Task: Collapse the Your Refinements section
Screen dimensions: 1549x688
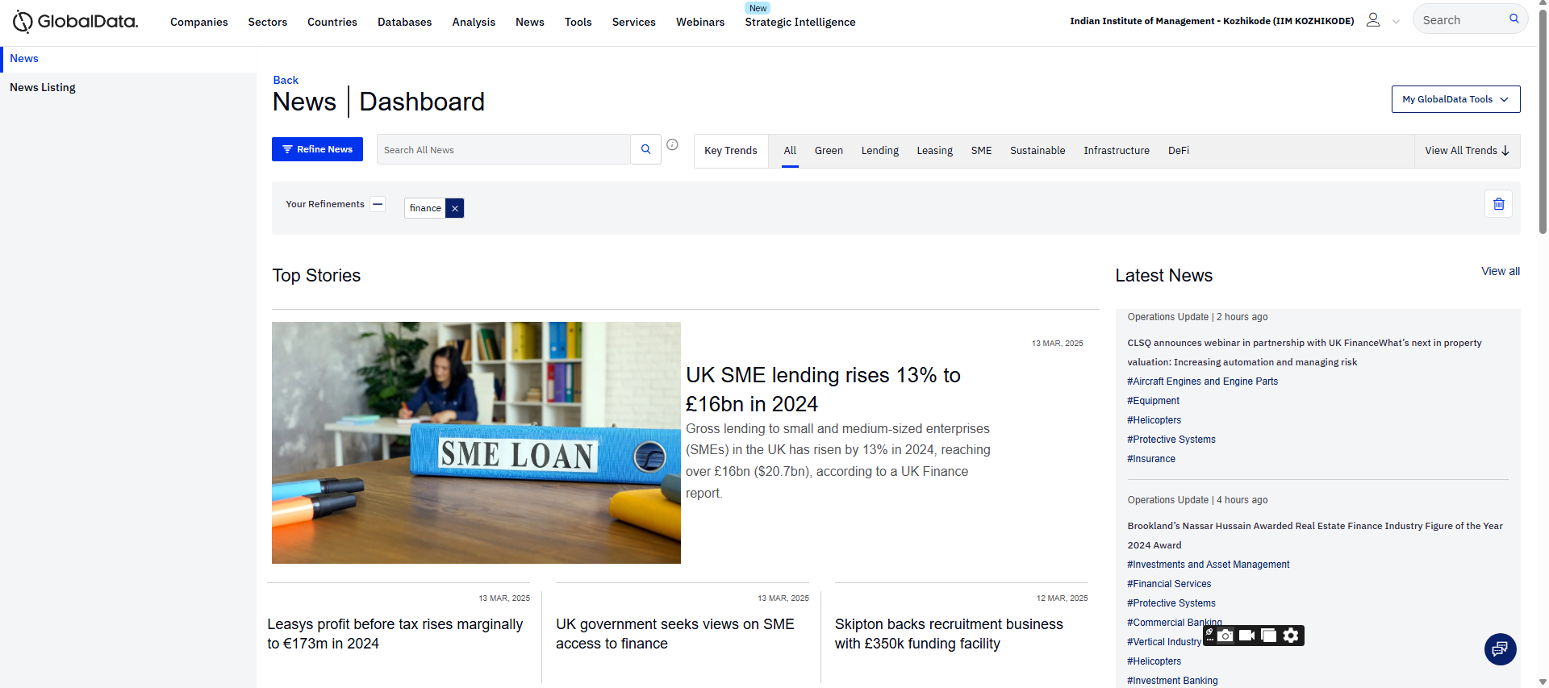Action: [x=378, y=204]
